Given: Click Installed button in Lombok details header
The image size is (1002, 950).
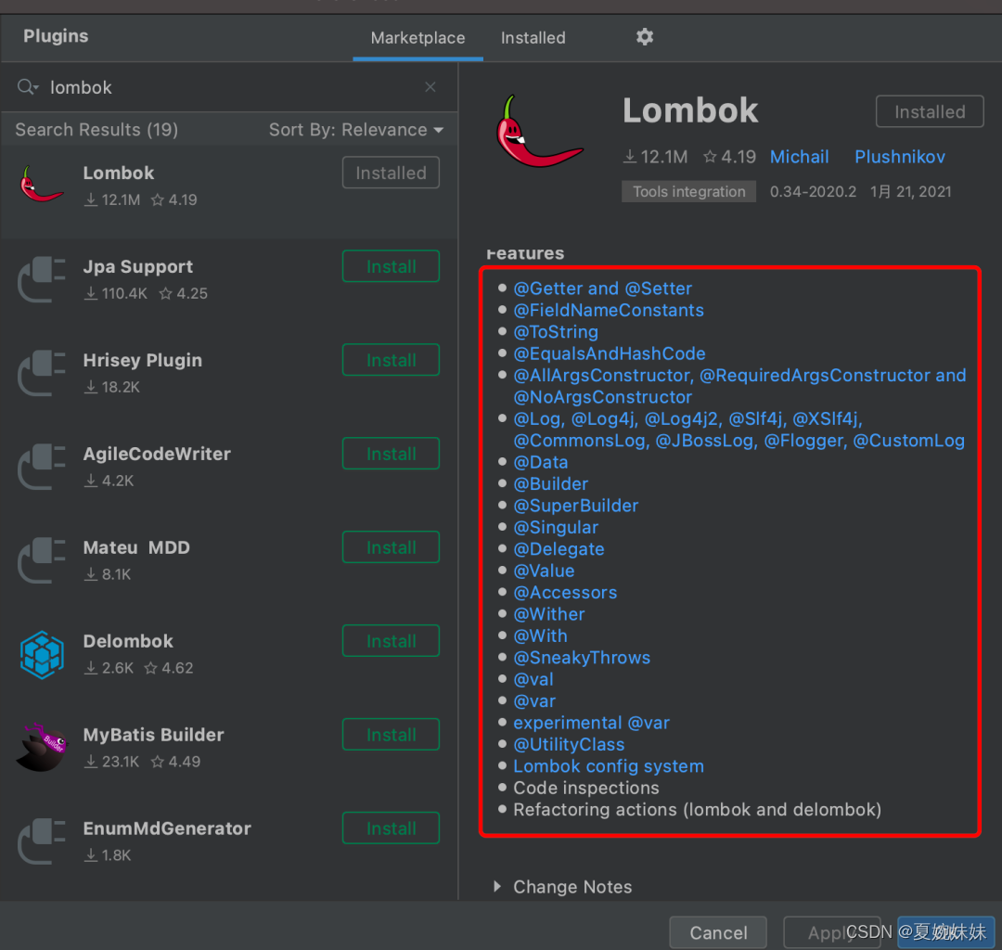Looking at the screenshot, I should [x=930, y=112].
